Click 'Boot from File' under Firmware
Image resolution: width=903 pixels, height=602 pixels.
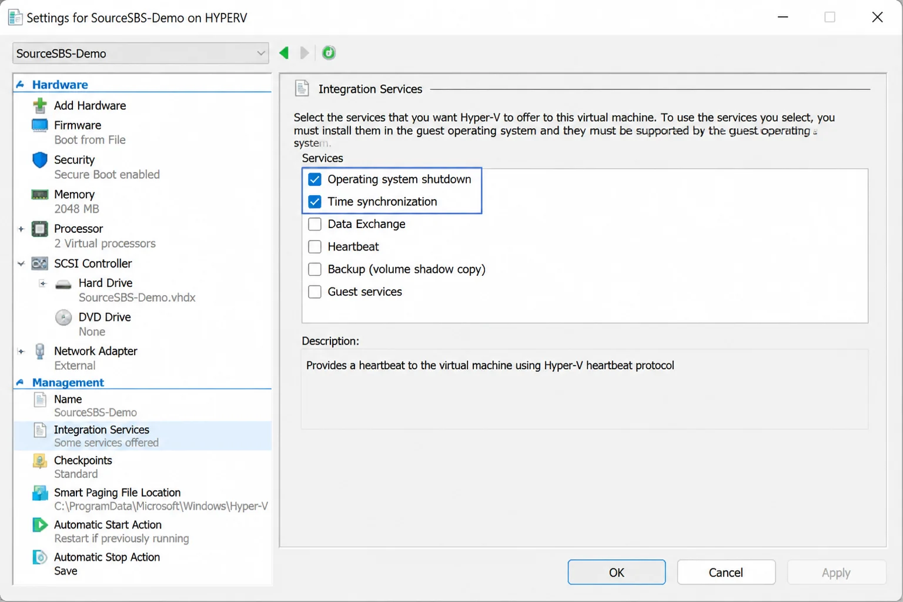pos(90,140)
